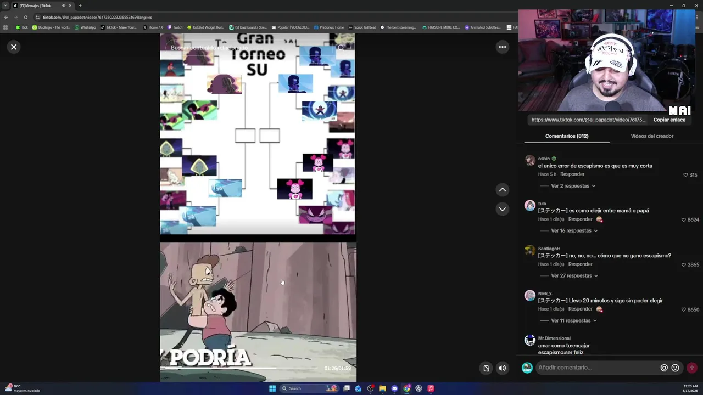Open the 'Script Tail Beat' bookmark
Screen dimensions: 703x395
[x=362, y=27]
